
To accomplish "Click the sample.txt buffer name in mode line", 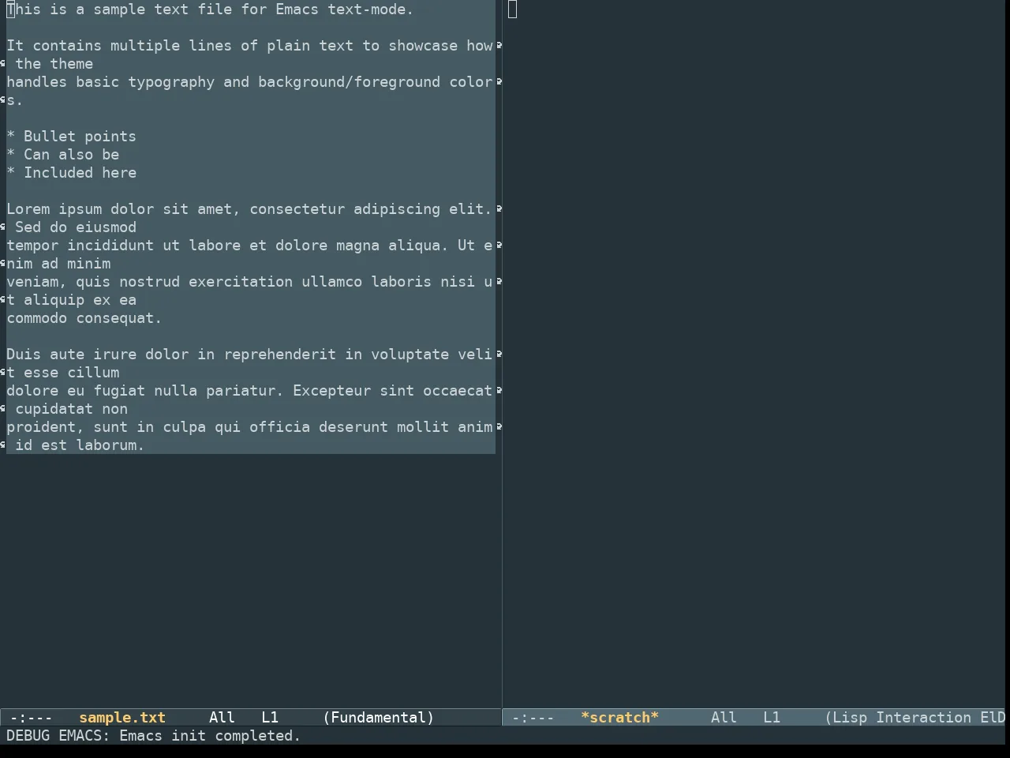I will [122, 718].
